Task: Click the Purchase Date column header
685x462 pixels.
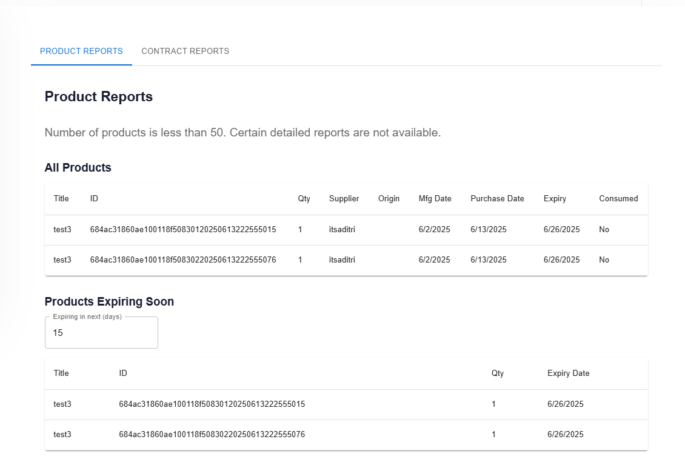Action: click(497, 198)
